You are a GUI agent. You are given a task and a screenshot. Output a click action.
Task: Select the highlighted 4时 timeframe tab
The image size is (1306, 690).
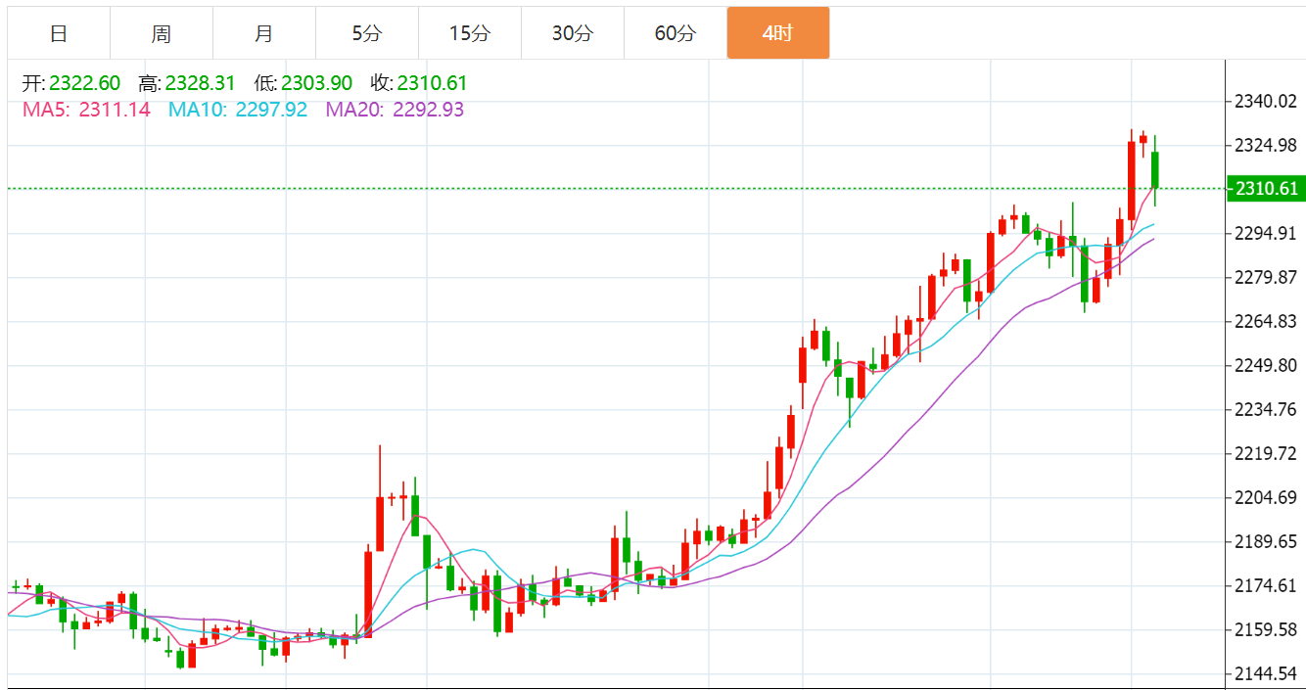pos(778,33)
